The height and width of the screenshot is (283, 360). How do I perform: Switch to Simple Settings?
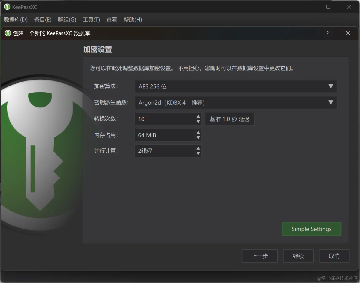point(312,229)
